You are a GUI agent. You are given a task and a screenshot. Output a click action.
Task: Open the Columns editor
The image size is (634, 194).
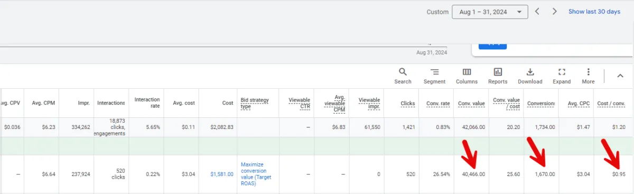coord(467,76)
